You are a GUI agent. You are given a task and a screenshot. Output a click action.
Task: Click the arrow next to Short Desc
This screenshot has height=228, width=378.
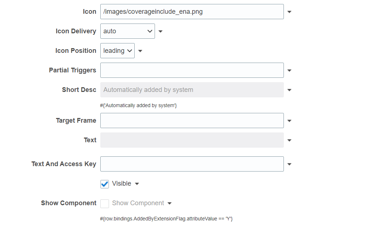289,90
